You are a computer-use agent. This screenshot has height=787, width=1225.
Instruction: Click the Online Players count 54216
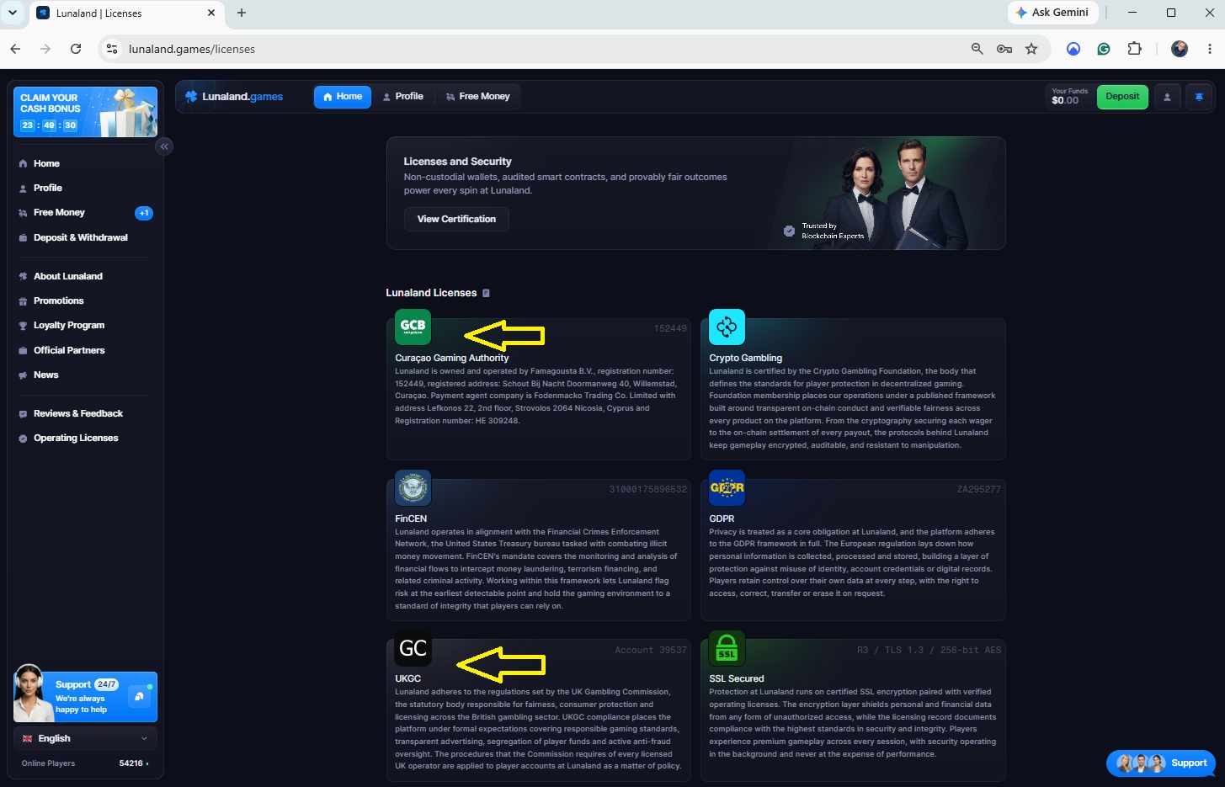[x=131, y=763]
